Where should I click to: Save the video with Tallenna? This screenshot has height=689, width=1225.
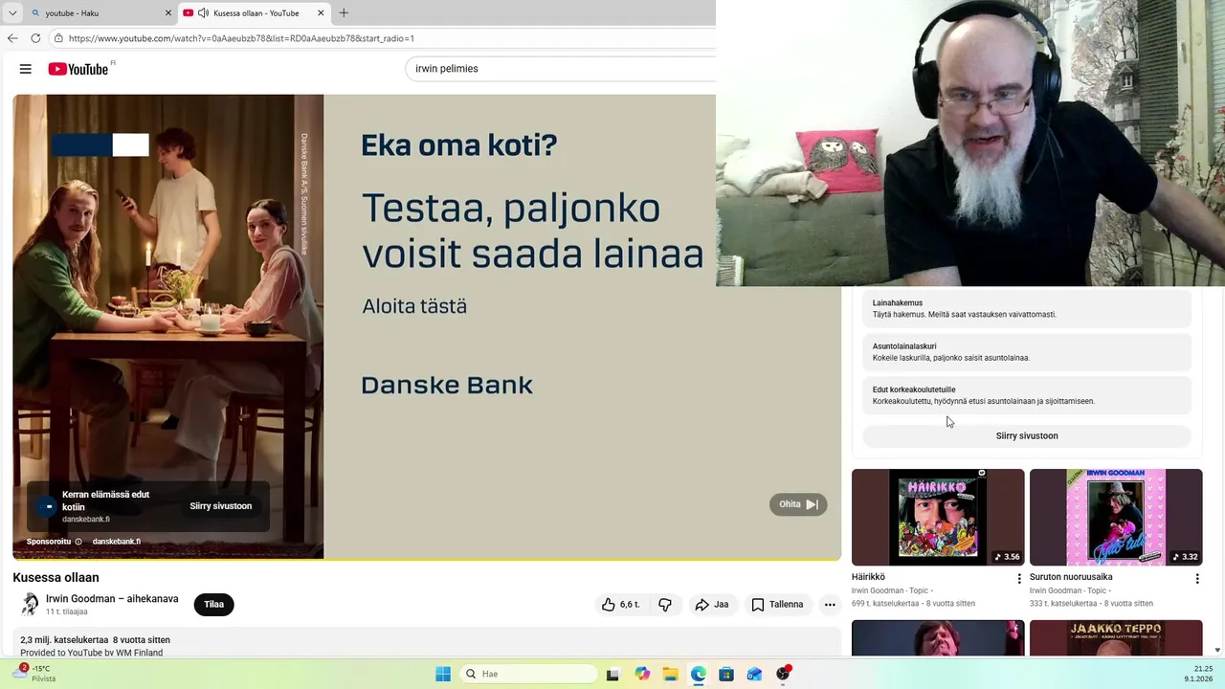[777, 605]
